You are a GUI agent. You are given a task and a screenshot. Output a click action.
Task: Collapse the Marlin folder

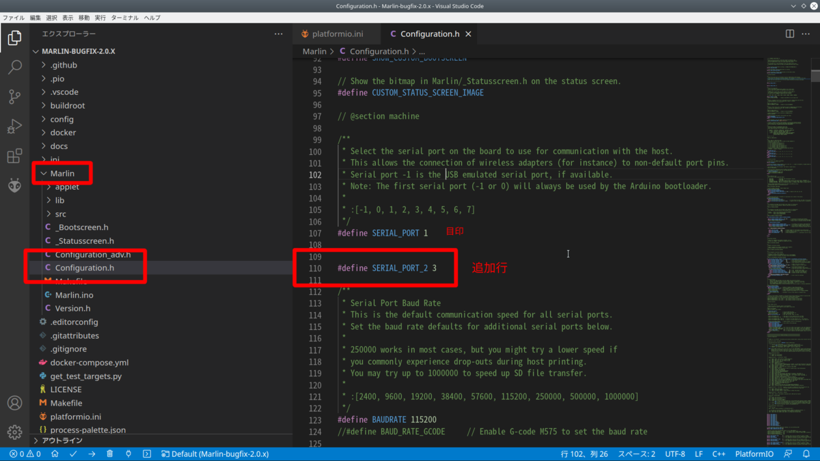point(62,173)
